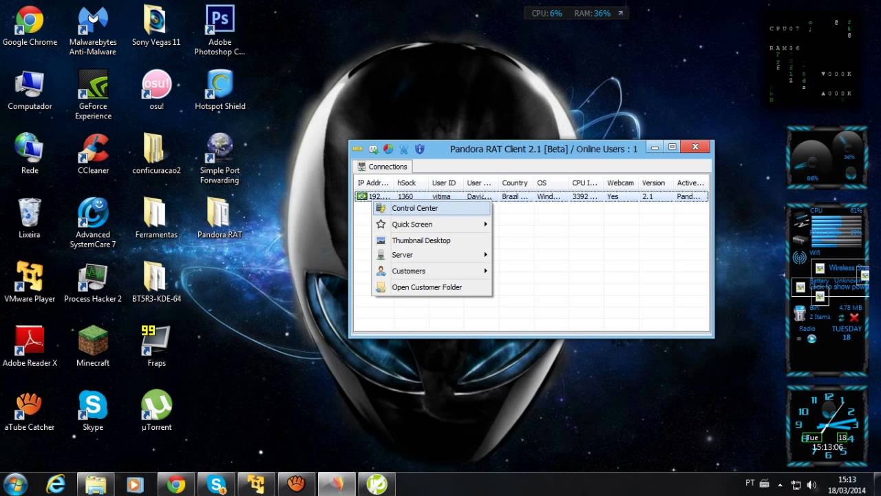The width and height of the screenshot is (881, 496).
Task: Expand the Quick Screen submenu
Action: click(x=432, y=224)
